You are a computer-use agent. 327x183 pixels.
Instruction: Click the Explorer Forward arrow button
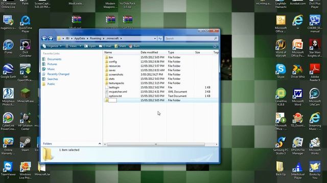(51, 39)
